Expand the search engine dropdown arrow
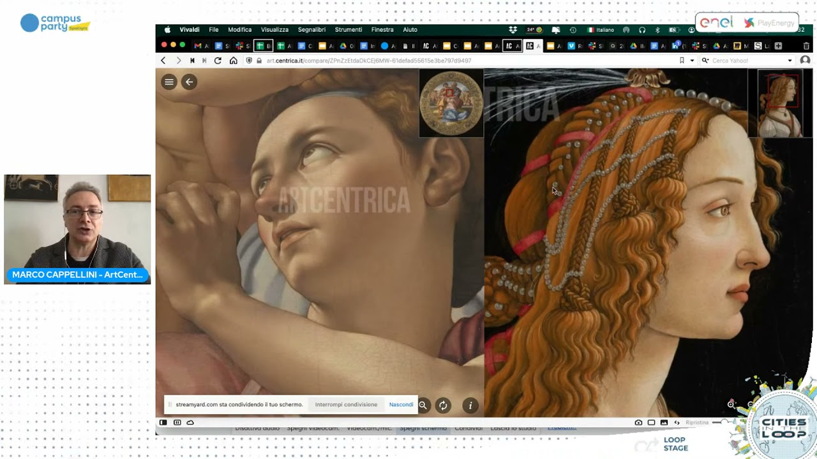 pyautogui.click(x=790, y=61)
